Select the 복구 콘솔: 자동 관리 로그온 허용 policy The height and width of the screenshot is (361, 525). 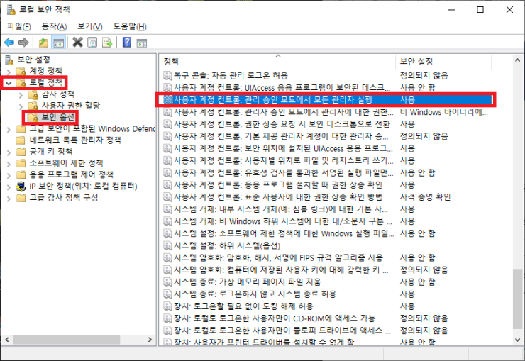click(x=231, y=75)
